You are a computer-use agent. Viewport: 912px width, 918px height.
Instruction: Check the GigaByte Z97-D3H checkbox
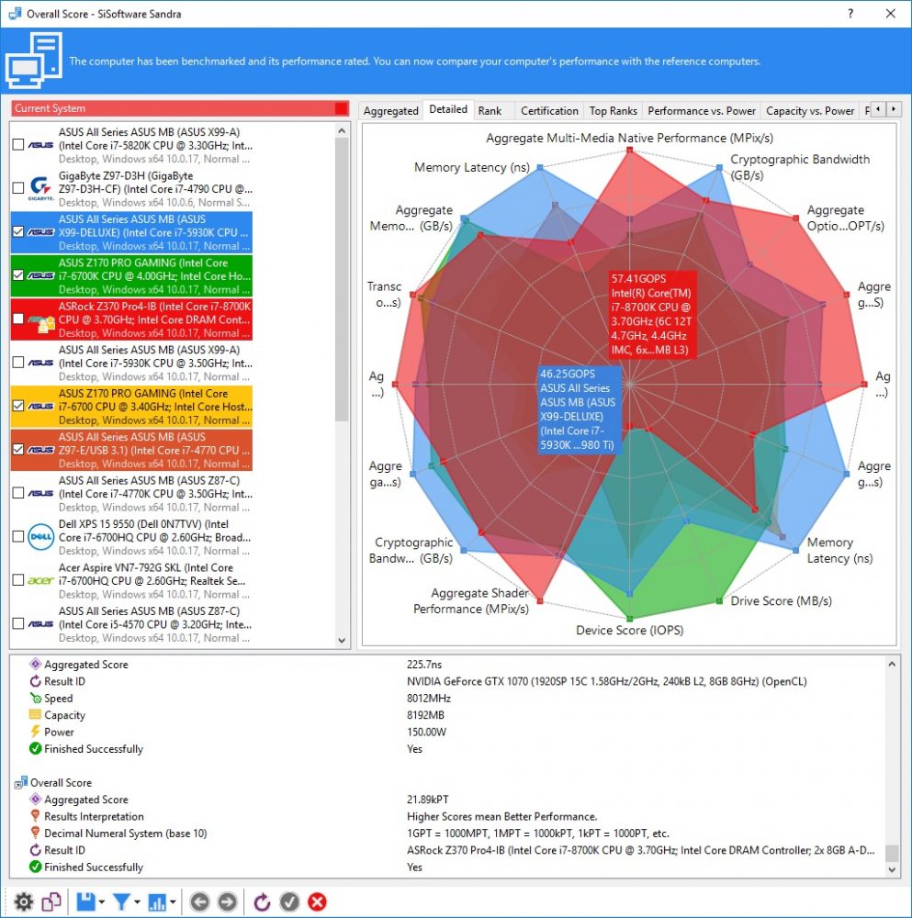click(18, 188)
